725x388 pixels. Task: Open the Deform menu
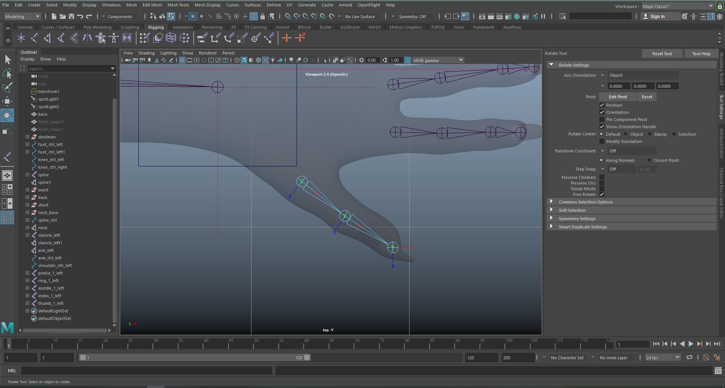273,5
